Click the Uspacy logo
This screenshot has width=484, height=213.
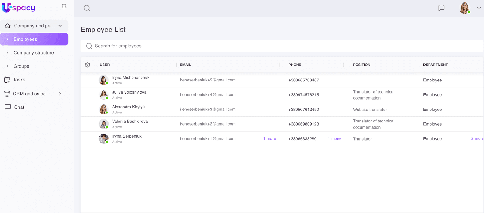(x=18, y=8)
